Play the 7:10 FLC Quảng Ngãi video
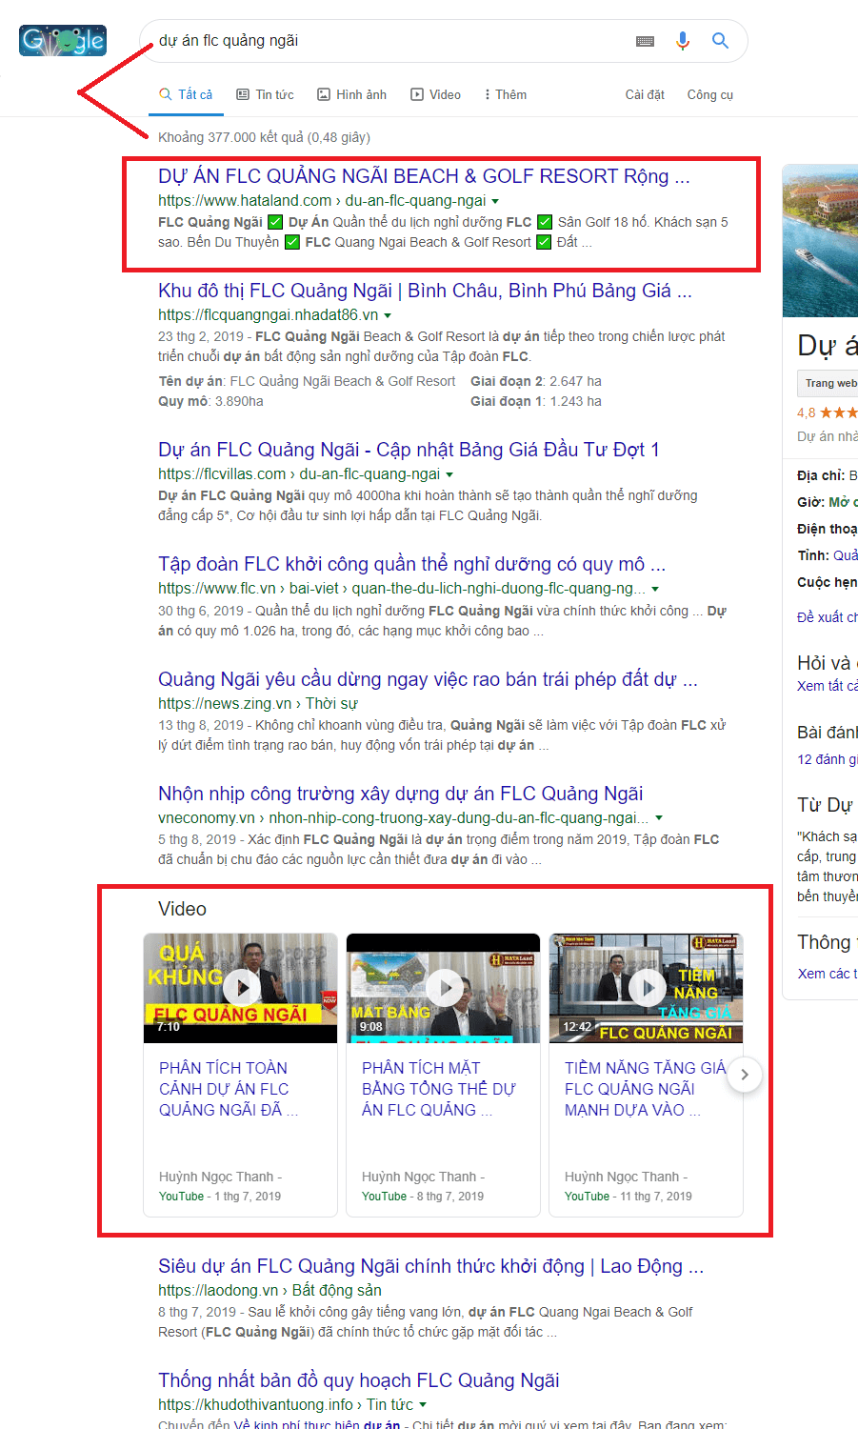The image size is (858, 1429). (241, 988)
